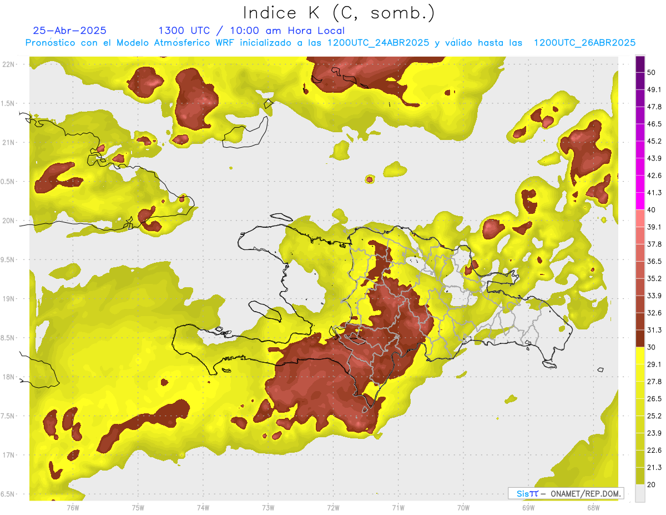Click the longitude label '76W'
This screenshot has width=666, height=515.
[x=73, y=508]
